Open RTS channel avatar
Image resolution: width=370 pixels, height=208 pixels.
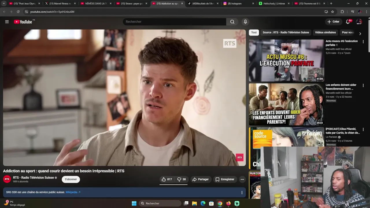coord(7,179)
